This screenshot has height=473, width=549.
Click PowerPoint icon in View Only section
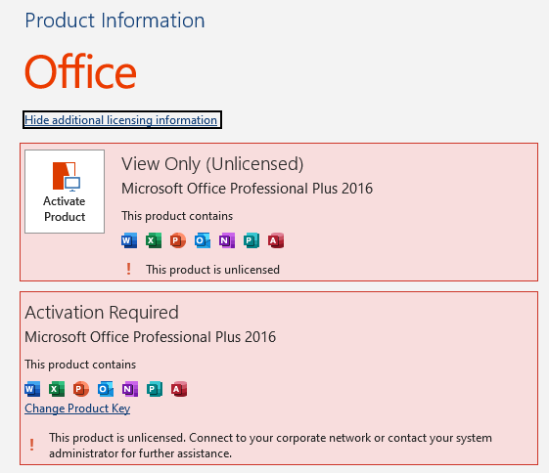[178, 240]
